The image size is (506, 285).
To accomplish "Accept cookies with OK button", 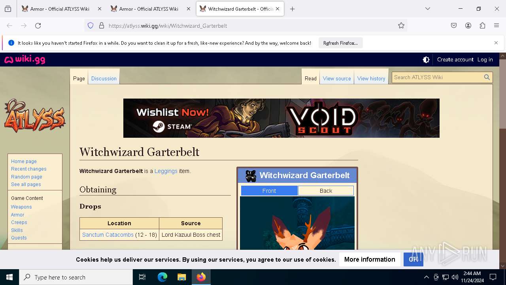I will pyautogui.click(x=413, y=260).
